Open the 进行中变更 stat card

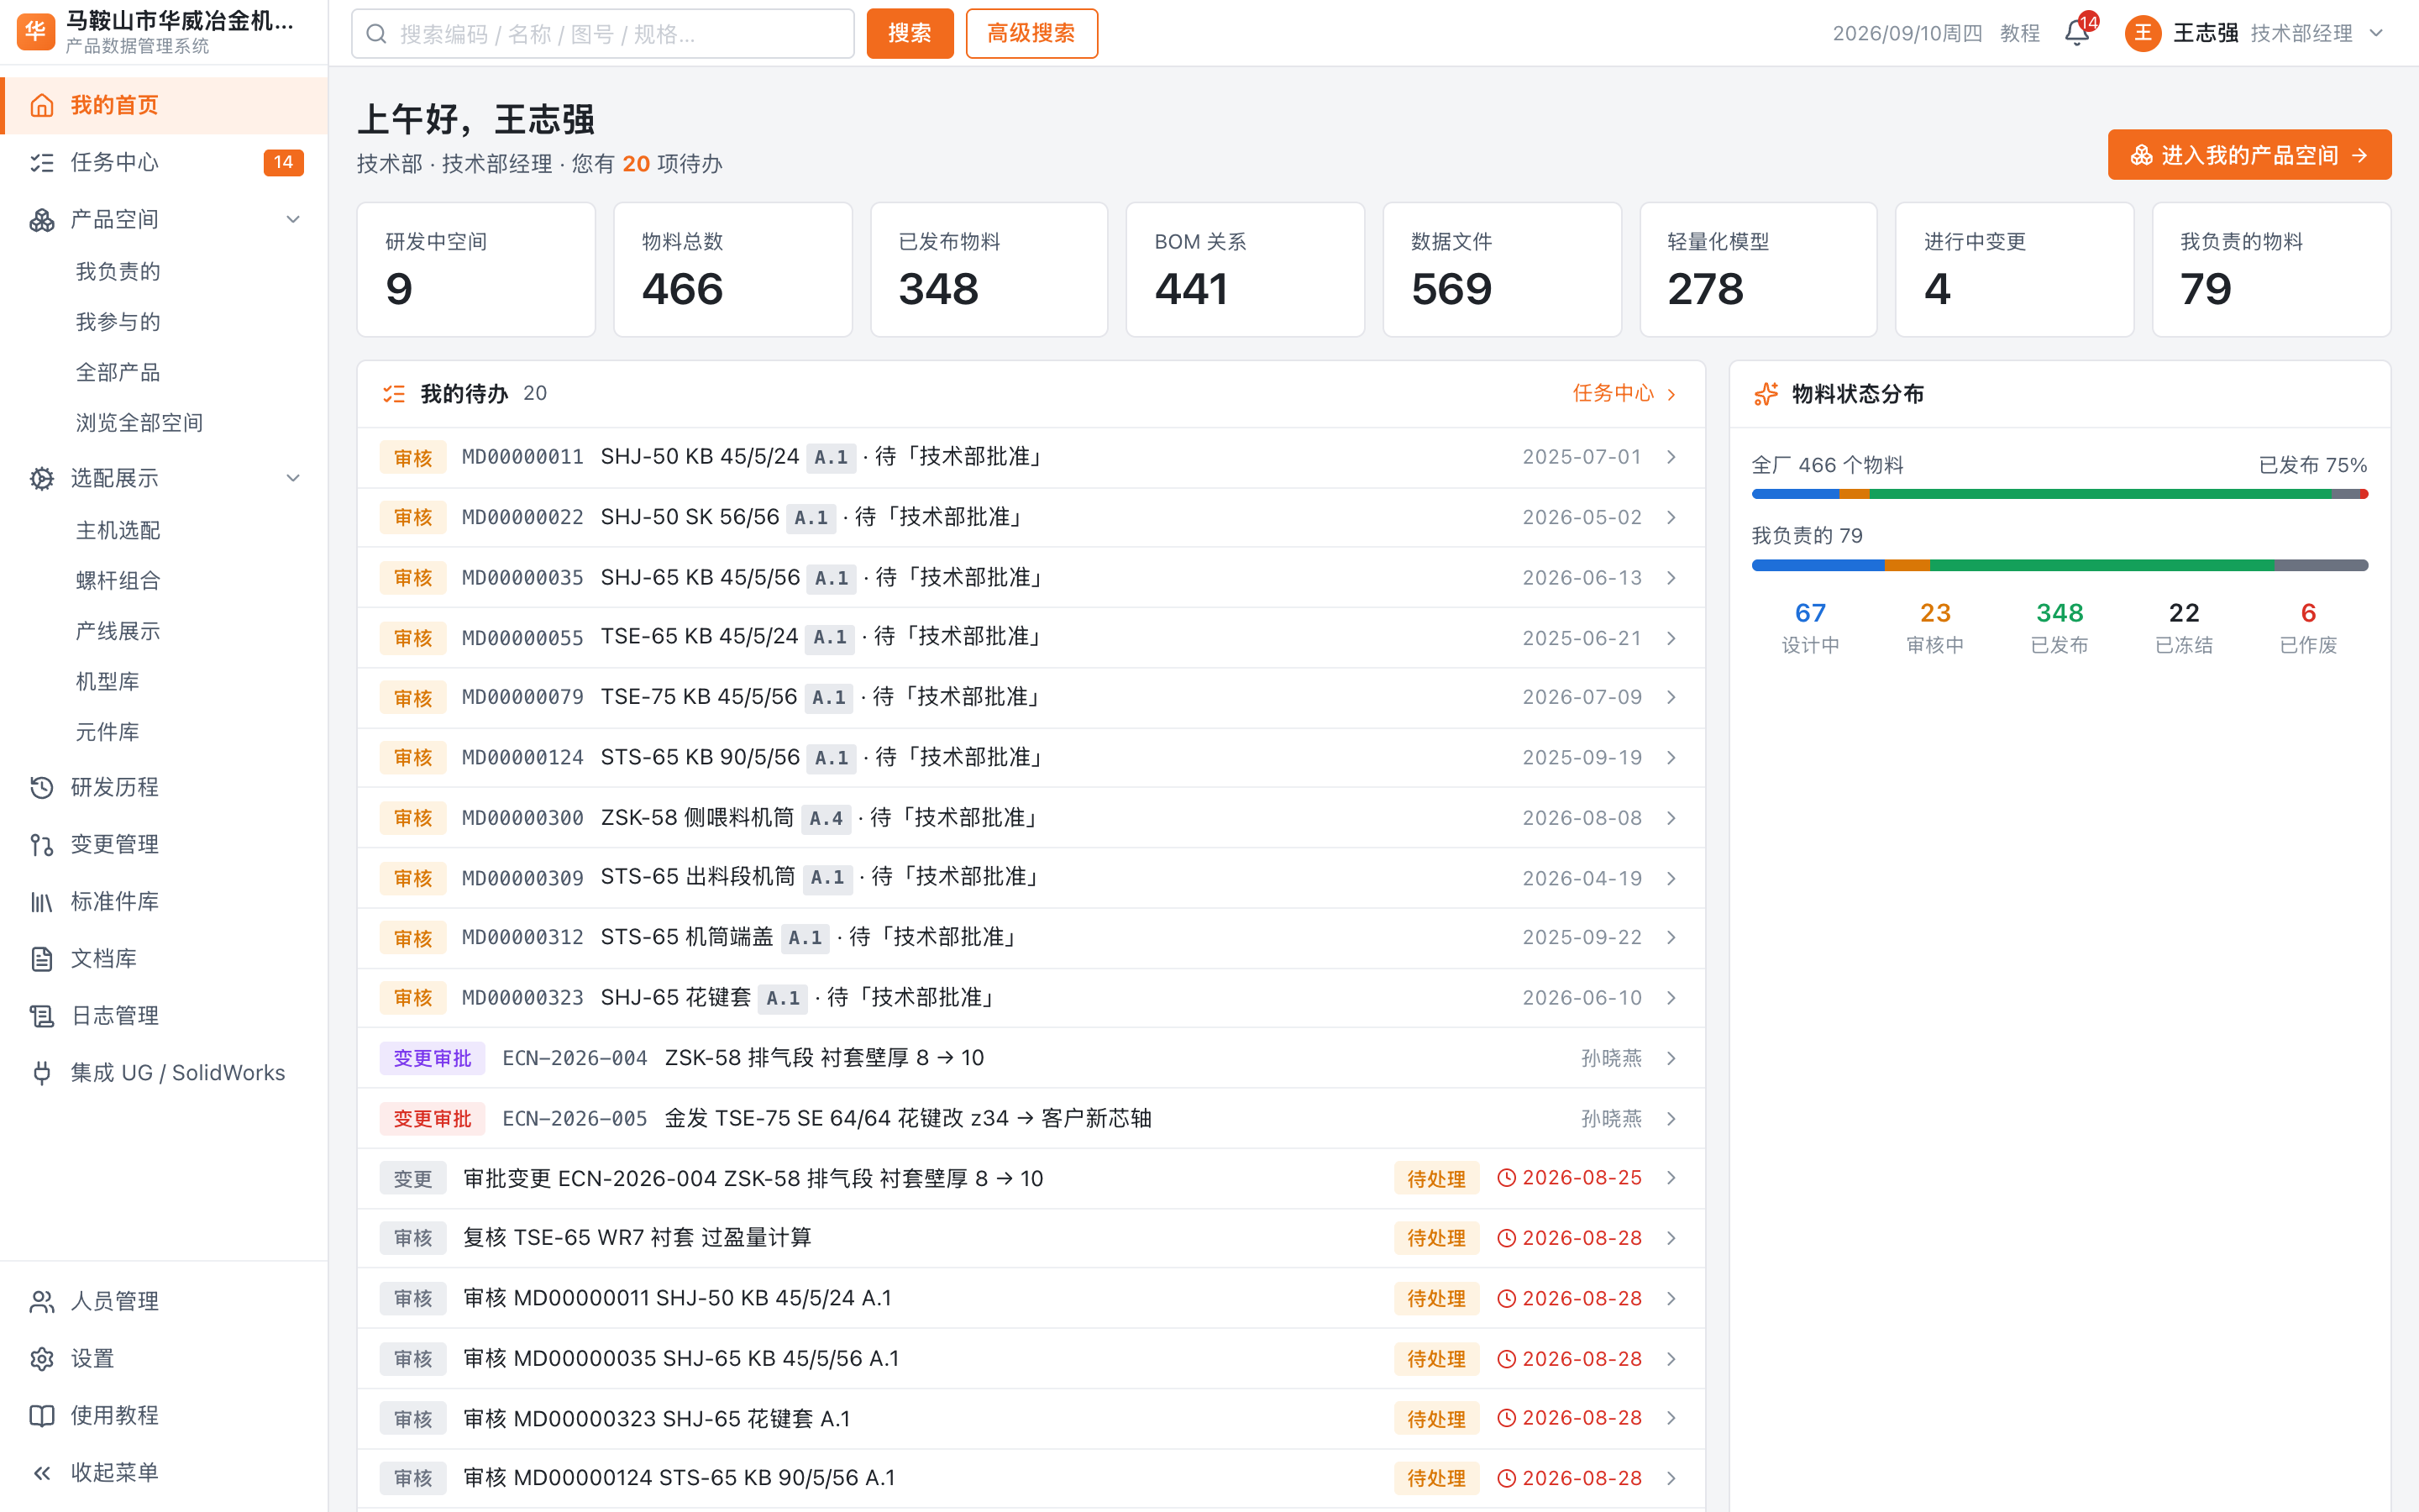[x=2014, y=270]
